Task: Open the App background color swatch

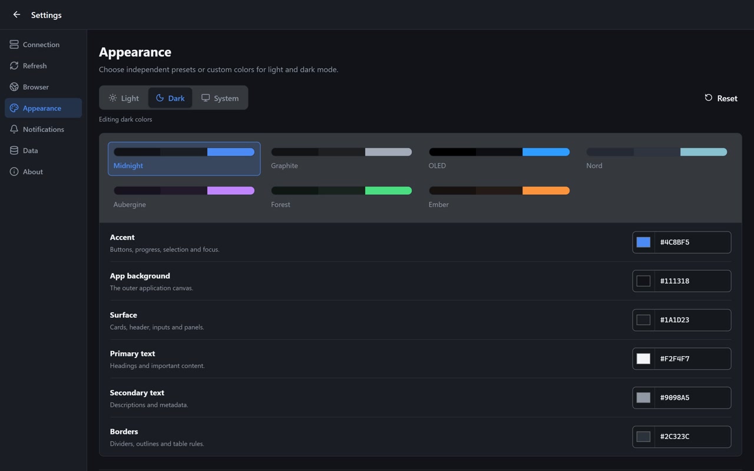Action: 643,281
